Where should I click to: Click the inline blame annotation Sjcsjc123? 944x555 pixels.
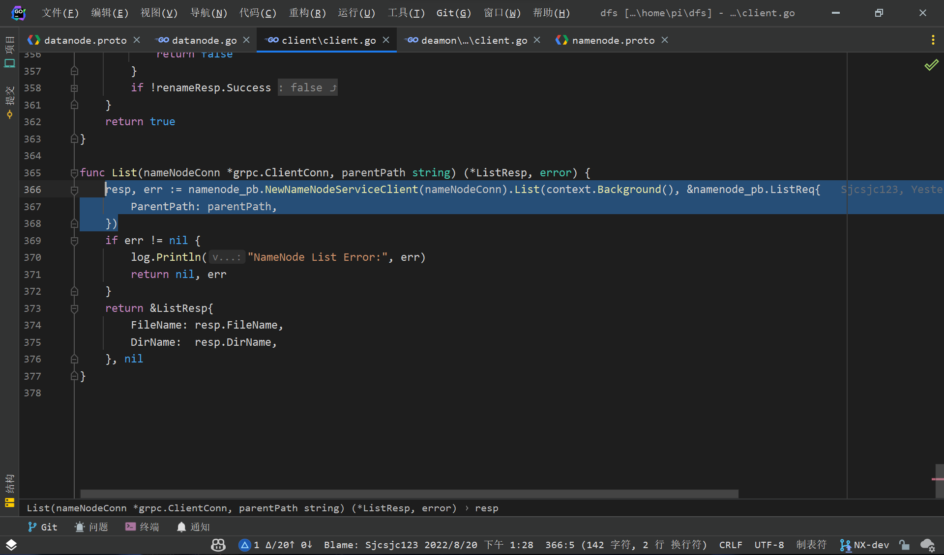[892, 190]
